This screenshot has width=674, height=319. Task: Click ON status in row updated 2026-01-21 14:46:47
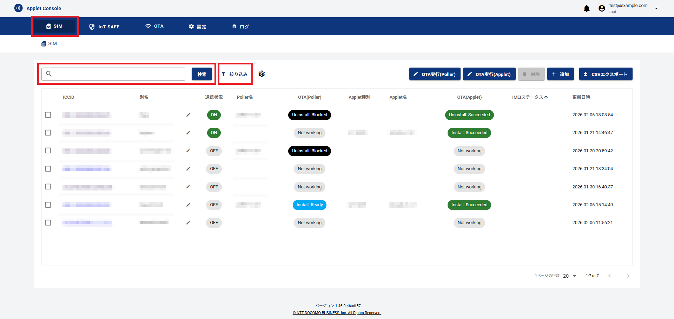[x=214, y=133]
